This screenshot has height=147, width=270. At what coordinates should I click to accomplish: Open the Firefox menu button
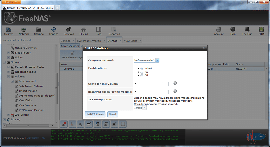point(11,2)
